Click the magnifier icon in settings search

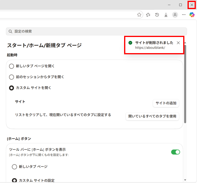[x=10, y=31]
